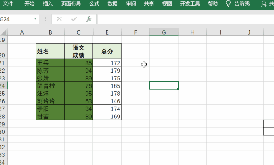
Task: Expand the Name Box dropdown arrow
Action: tap(35, 19)
